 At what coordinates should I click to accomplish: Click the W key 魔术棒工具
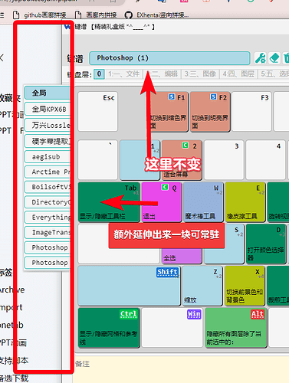[203, 201]
